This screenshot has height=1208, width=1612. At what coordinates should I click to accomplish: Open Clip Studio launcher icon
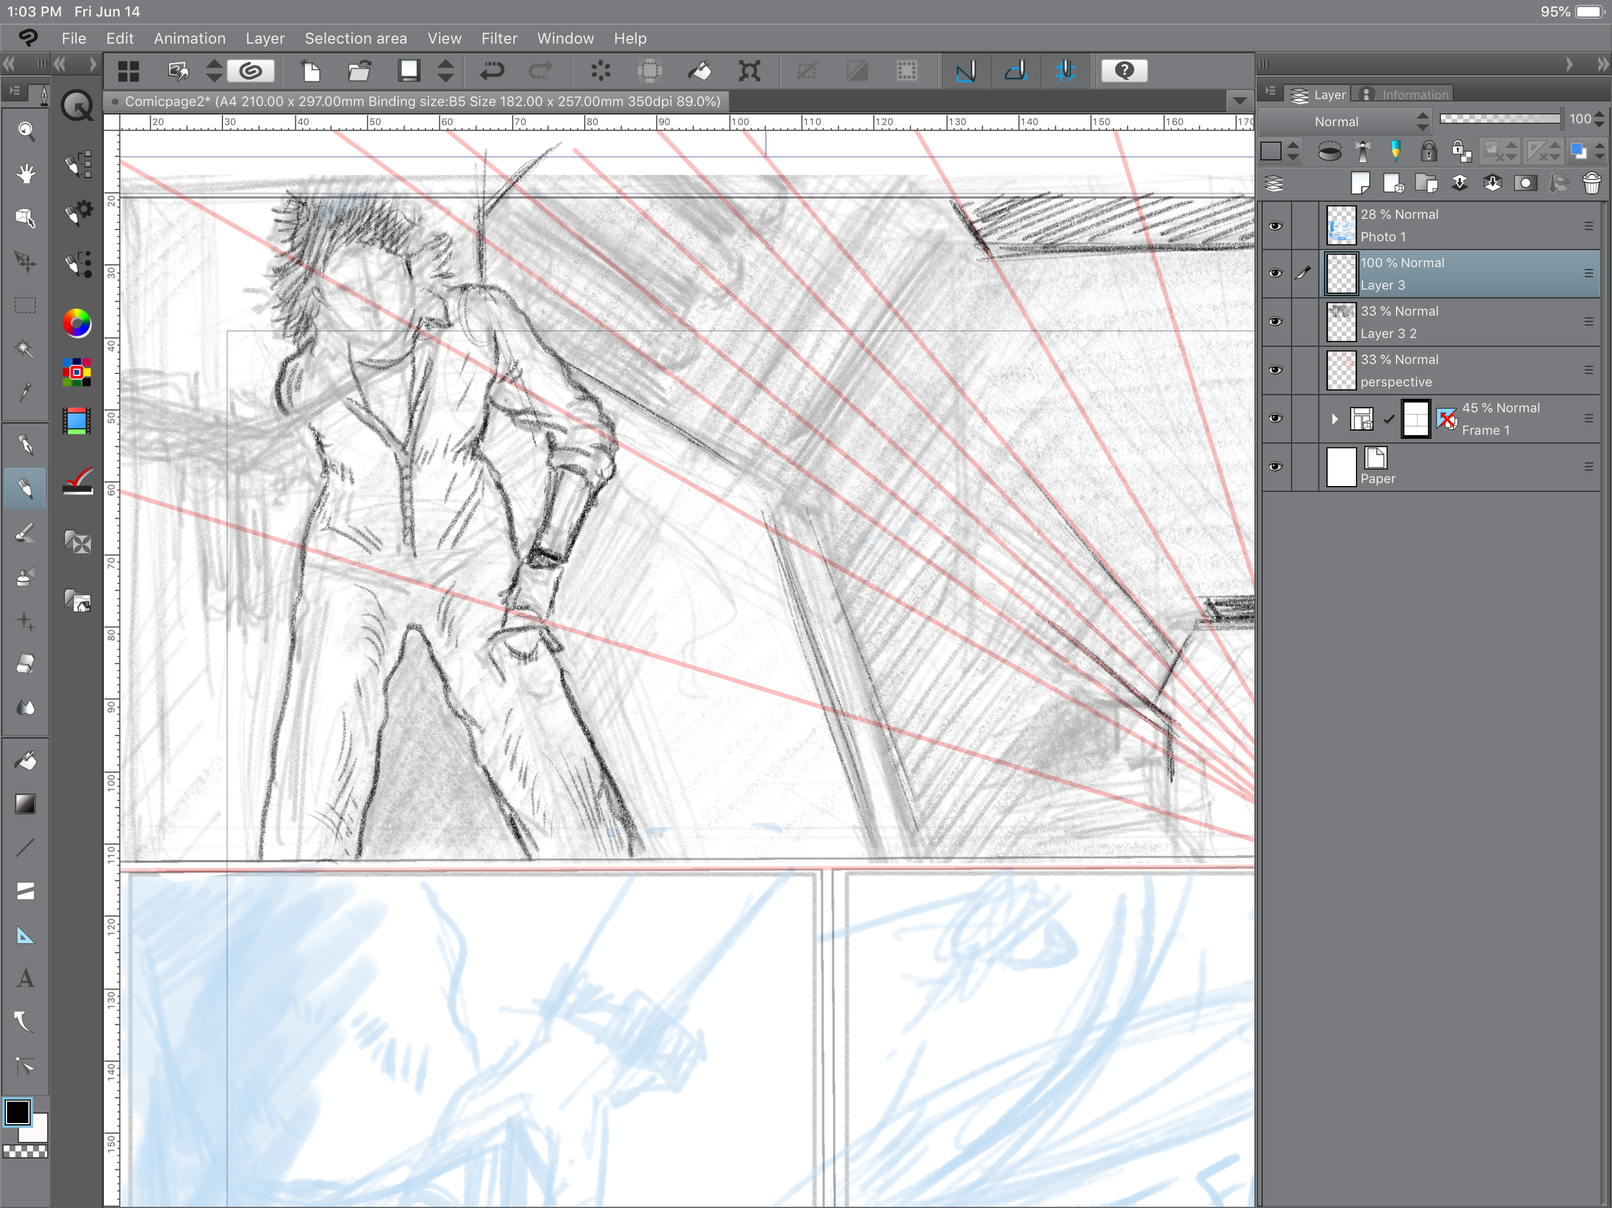pyautogui.click(x=251, y=71)
